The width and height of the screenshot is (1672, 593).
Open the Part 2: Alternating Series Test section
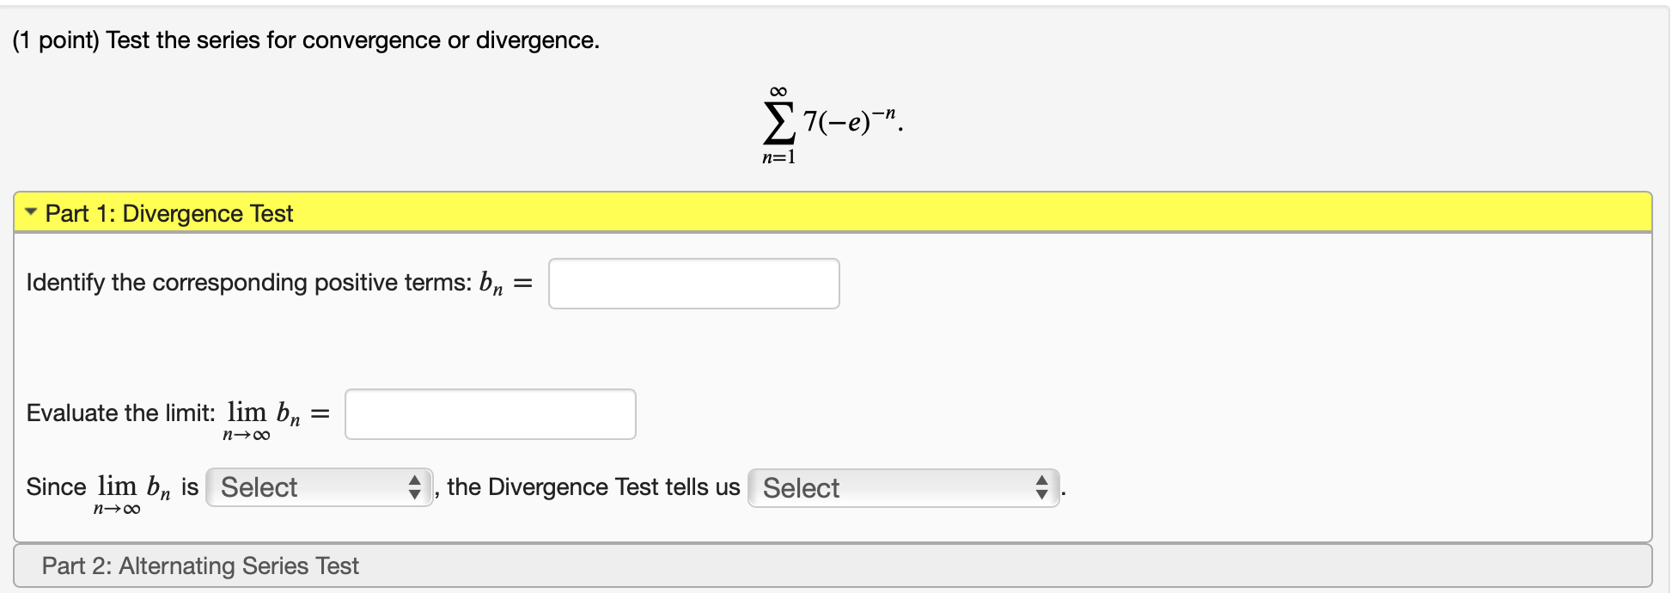pos(200,565)
